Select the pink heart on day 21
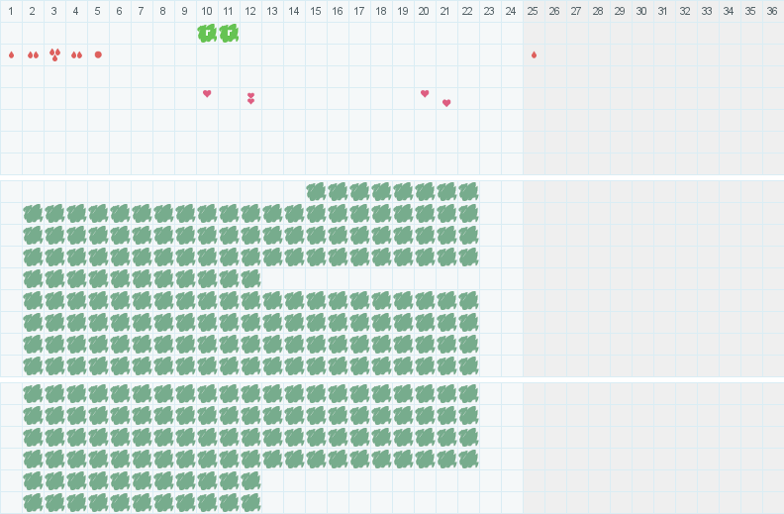 point(446,103)
